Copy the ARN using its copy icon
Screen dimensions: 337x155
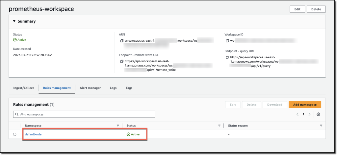tap(122, 41)
